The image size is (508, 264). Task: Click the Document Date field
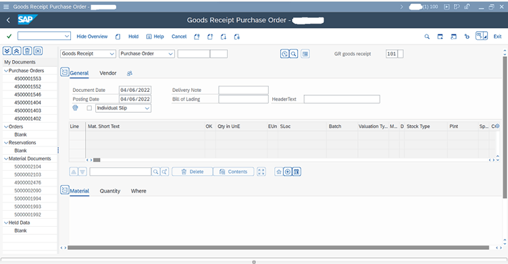click(x=135, y=90)
